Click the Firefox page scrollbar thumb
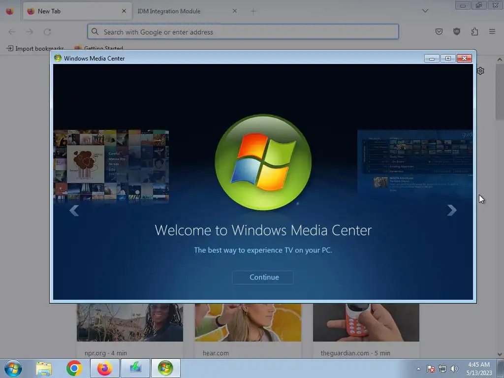 point(500,92)
